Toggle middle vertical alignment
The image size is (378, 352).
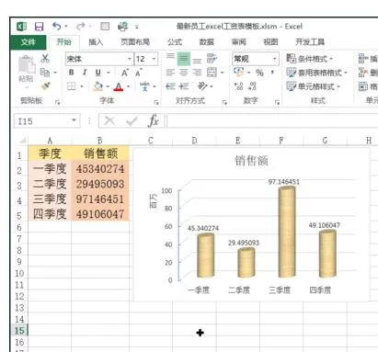click(x=184, y=59)
